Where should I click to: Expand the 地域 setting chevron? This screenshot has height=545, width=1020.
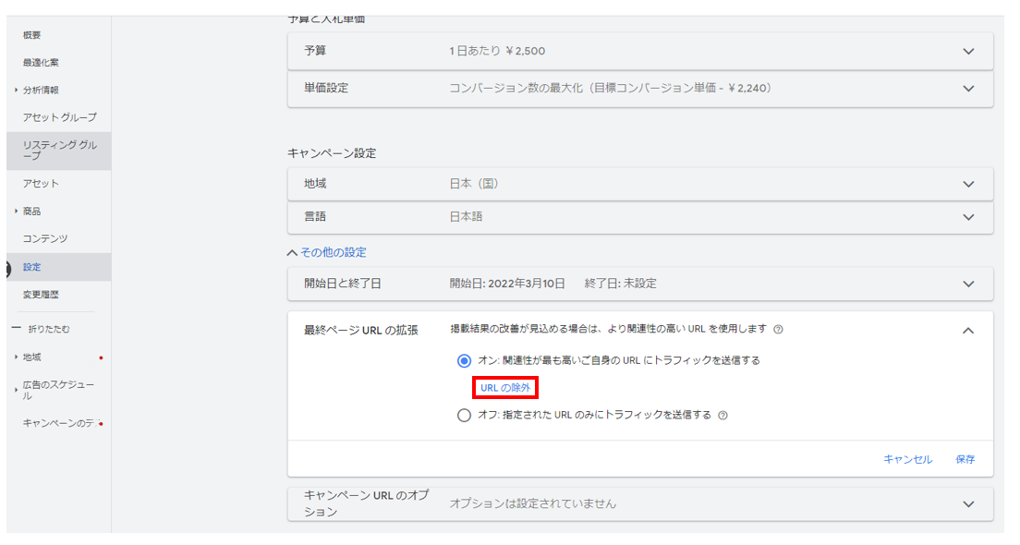tap(968, 184)
